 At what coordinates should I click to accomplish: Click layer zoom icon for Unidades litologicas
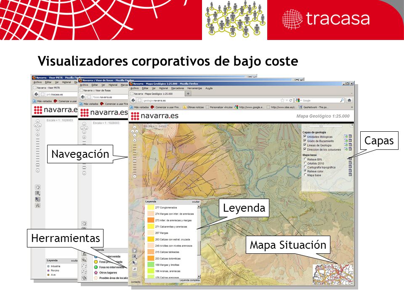(346, 136)
